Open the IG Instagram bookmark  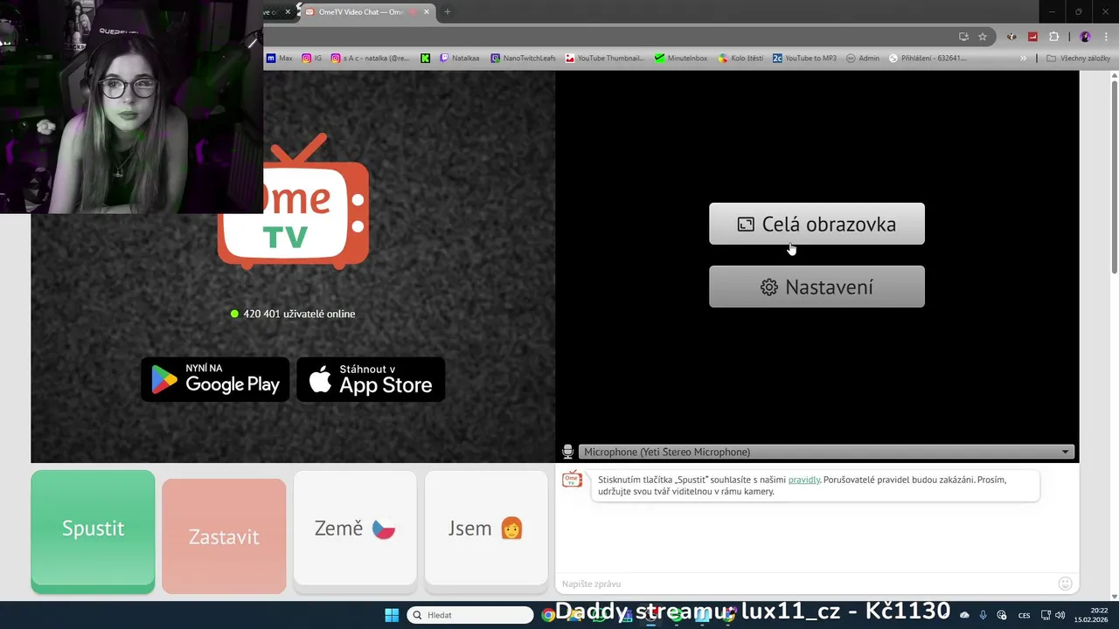(x=312, y=59)
